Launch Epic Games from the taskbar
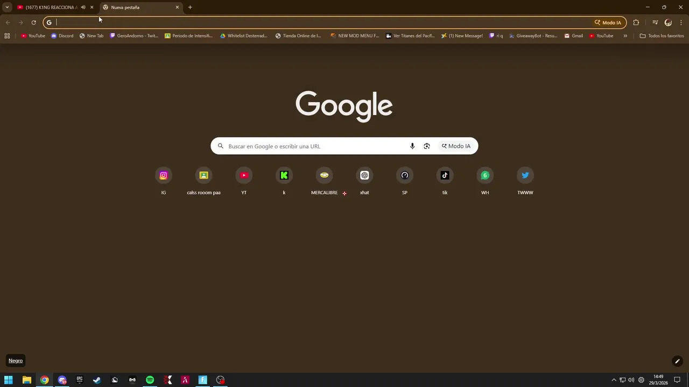Image resolution: width=689 pixels, height=387 pixels. coord(79,380)
